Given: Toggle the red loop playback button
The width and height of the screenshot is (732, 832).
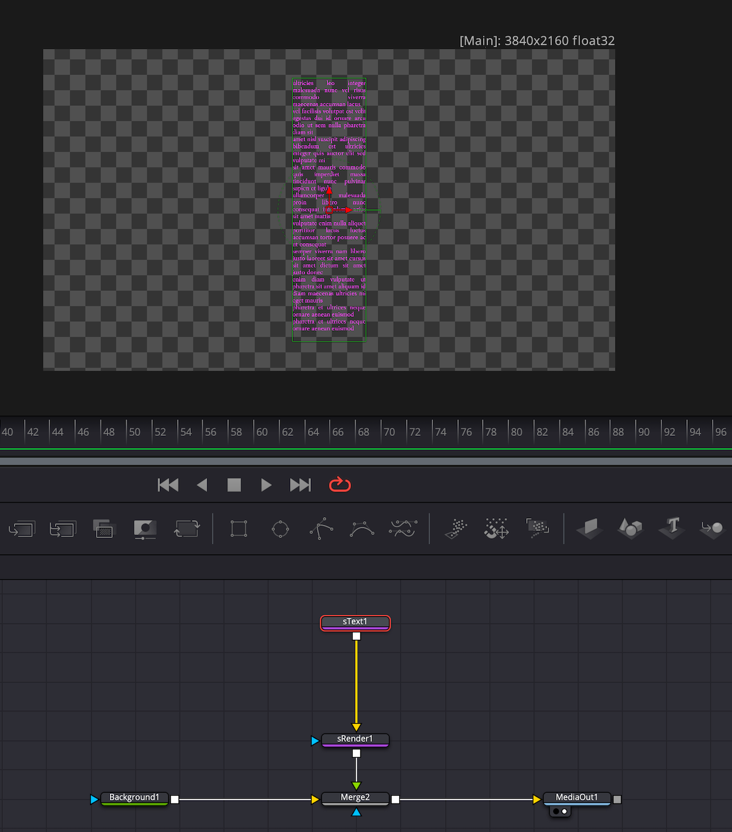Looking at the screenshot, I should point(340,484).
